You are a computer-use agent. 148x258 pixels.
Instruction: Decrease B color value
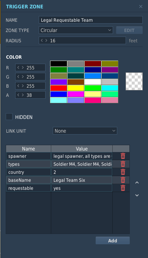pos(18,86)
